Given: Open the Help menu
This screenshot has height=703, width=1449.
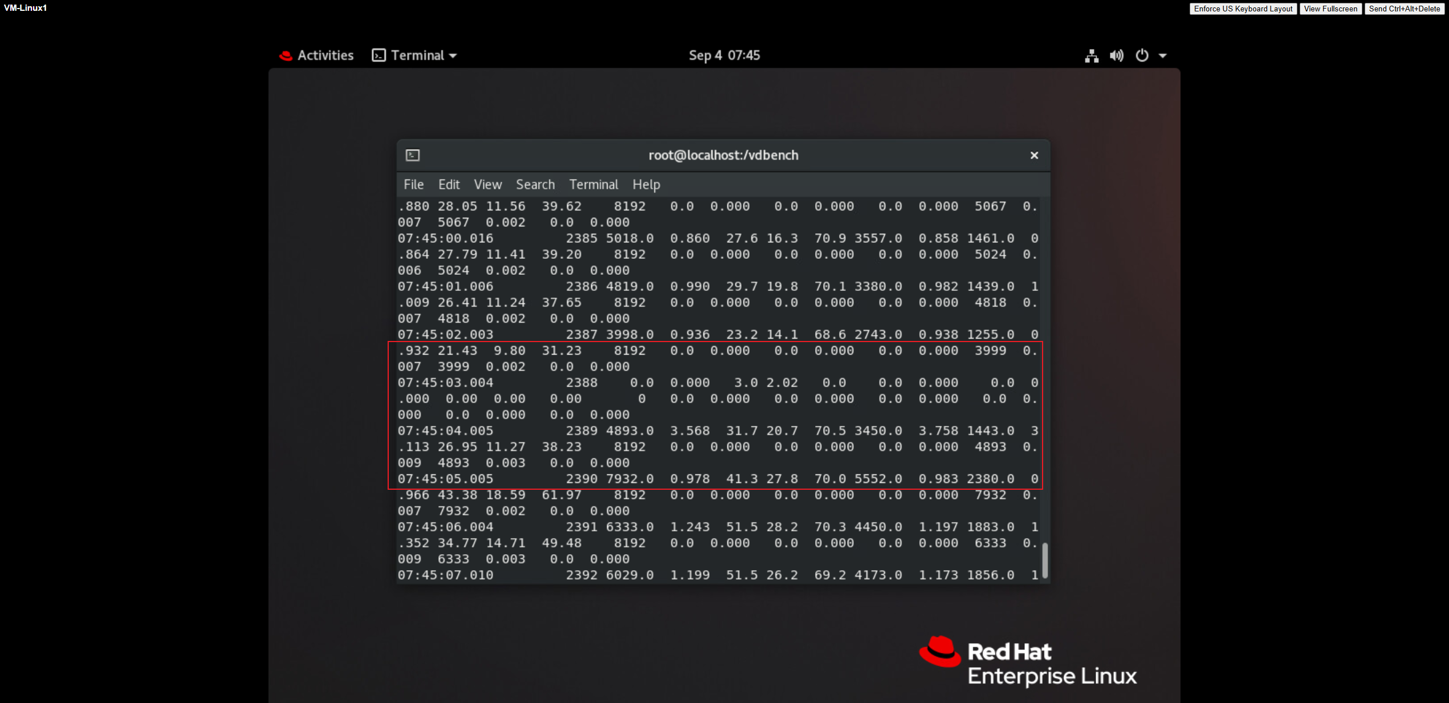Looking at the screenshot, I should (646, 185).
